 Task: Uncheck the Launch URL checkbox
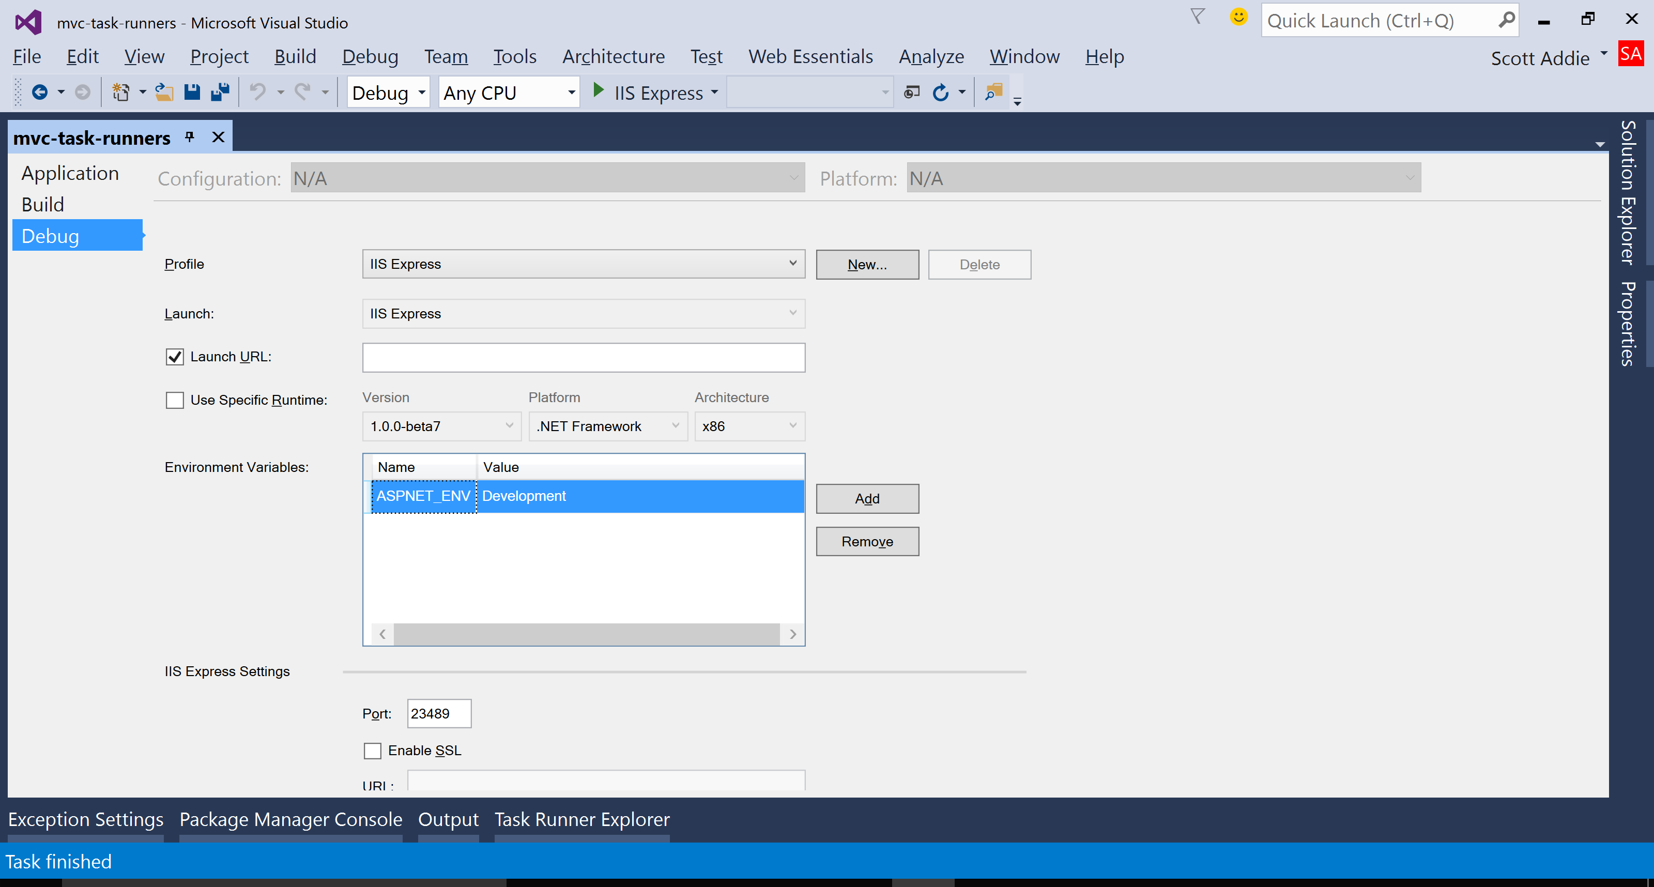click(175, 357)
